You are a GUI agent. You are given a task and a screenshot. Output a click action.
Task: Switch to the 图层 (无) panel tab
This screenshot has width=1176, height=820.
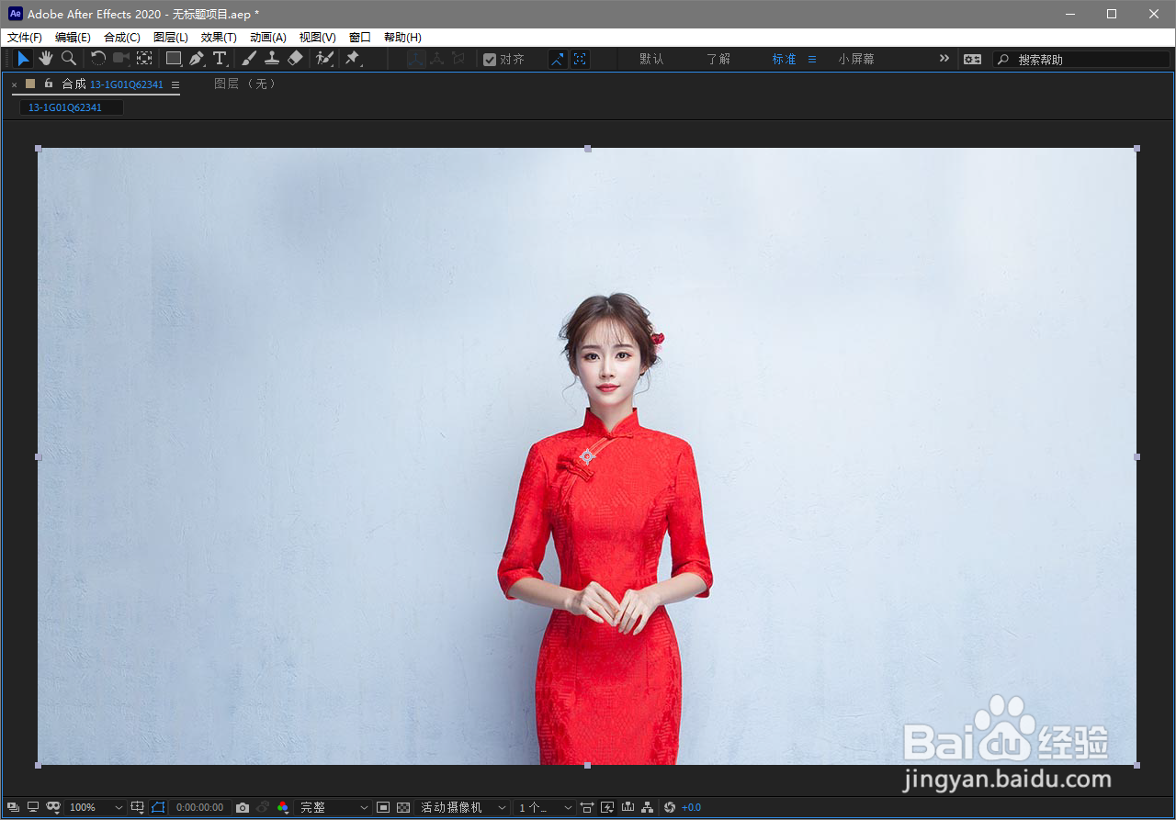244,84
